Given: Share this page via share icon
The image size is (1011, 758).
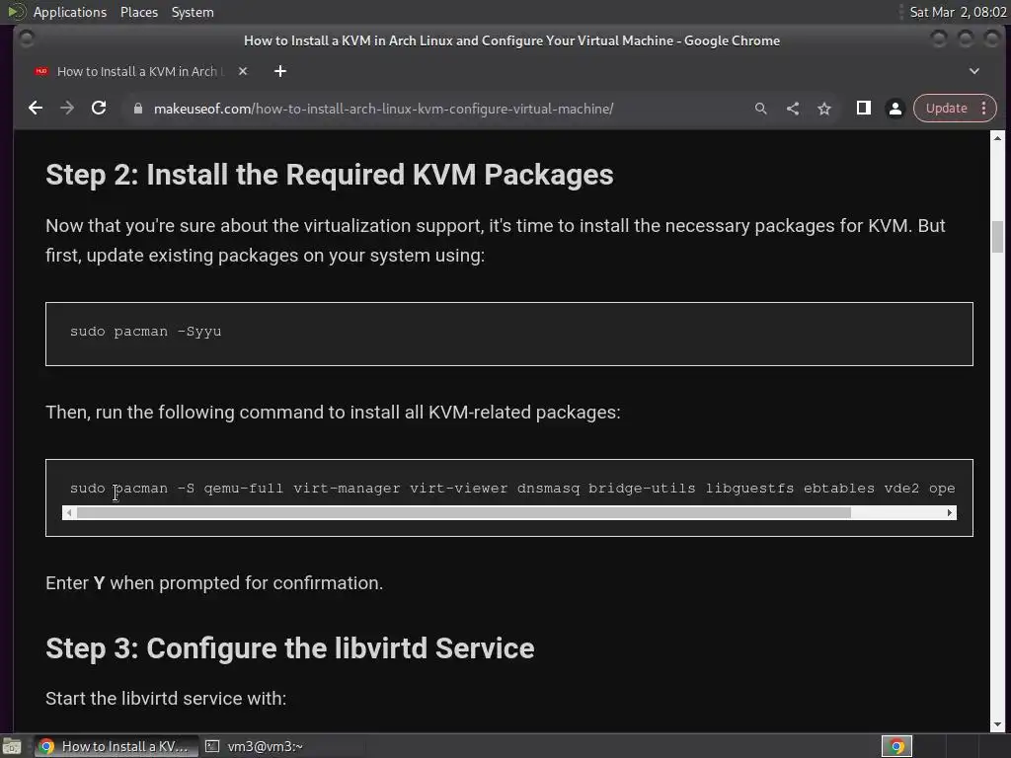Looking at the screenshot, I should [793, 109].
